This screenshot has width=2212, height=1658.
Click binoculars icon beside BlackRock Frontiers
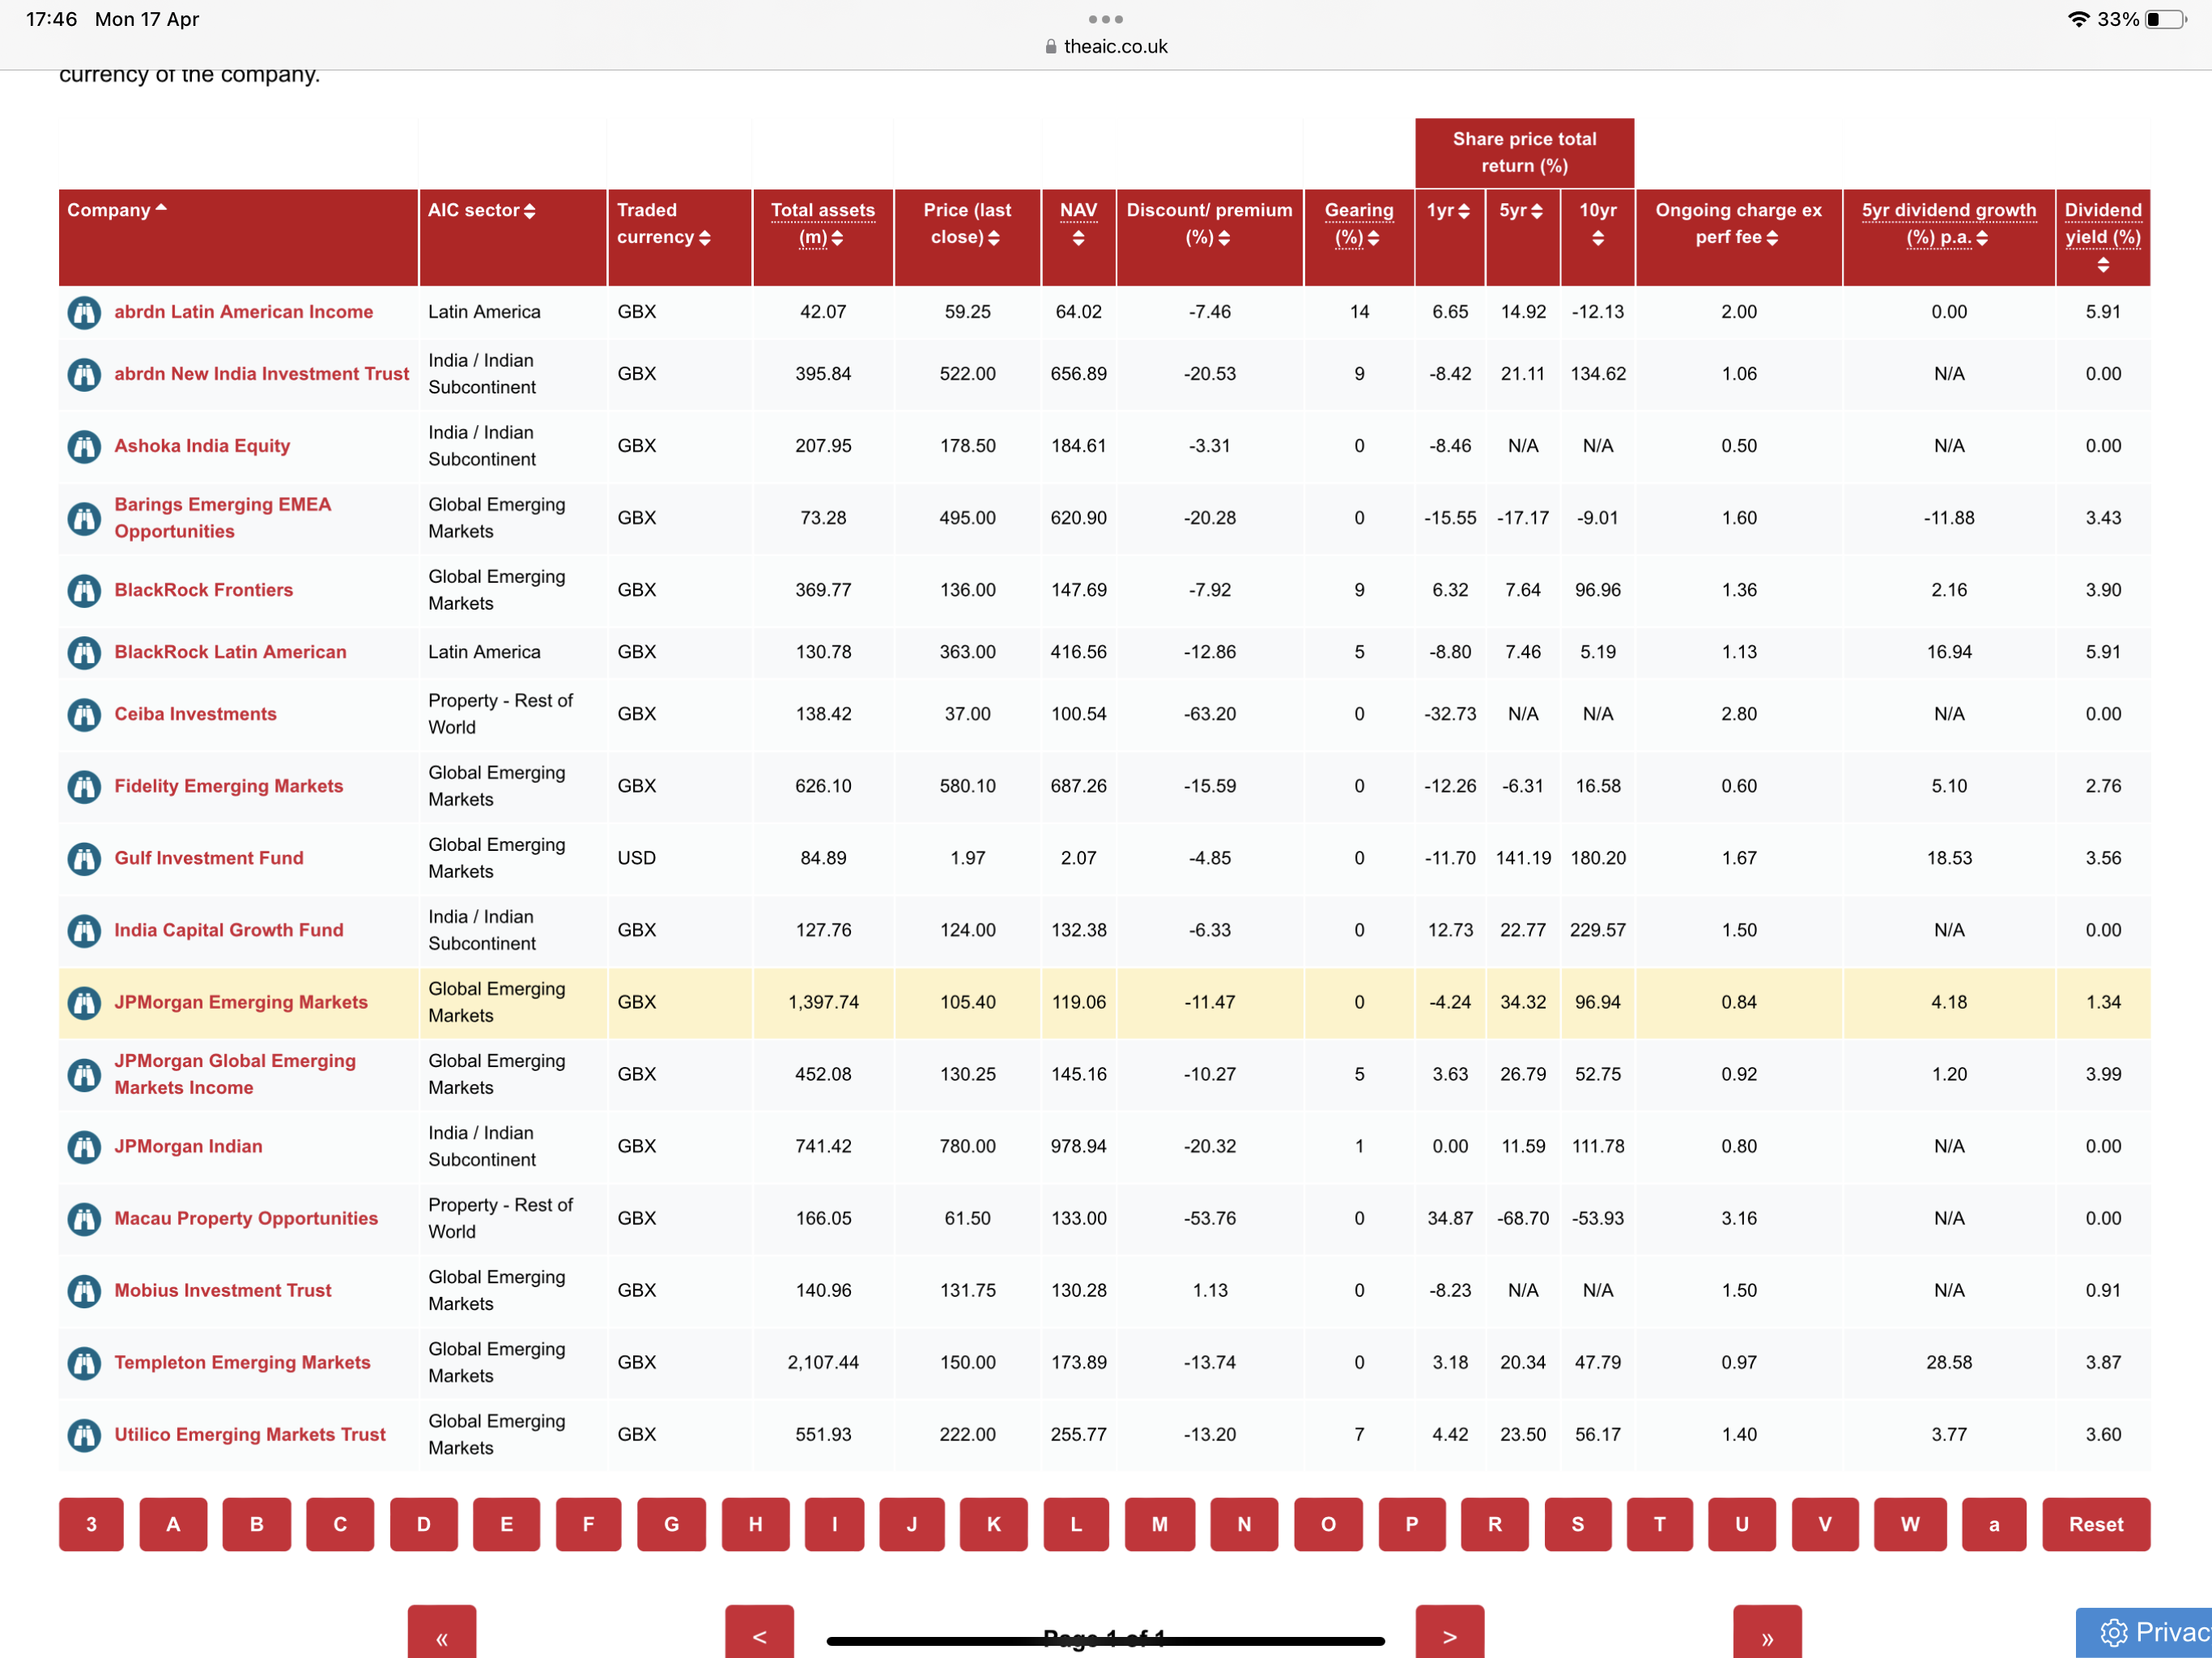tap(84, 590)
